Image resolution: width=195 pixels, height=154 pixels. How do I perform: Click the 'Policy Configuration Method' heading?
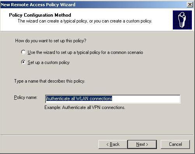click(x=40, y=15)
